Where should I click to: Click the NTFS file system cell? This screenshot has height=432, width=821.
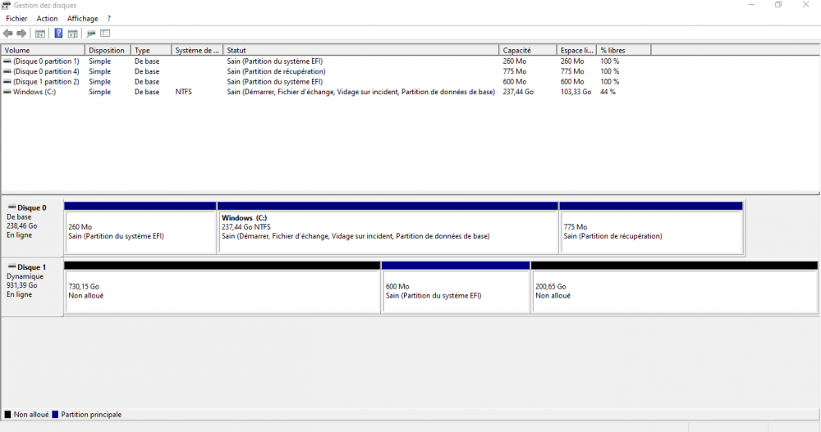point(183,92)
